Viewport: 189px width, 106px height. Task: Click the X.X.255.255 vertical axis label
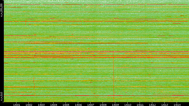tap(2, 10)
